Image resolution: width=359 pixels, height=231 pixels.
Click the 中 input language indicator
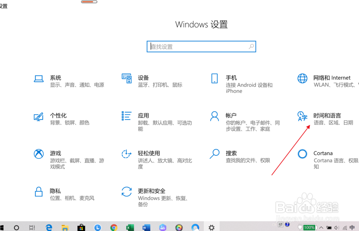[352, 227]
